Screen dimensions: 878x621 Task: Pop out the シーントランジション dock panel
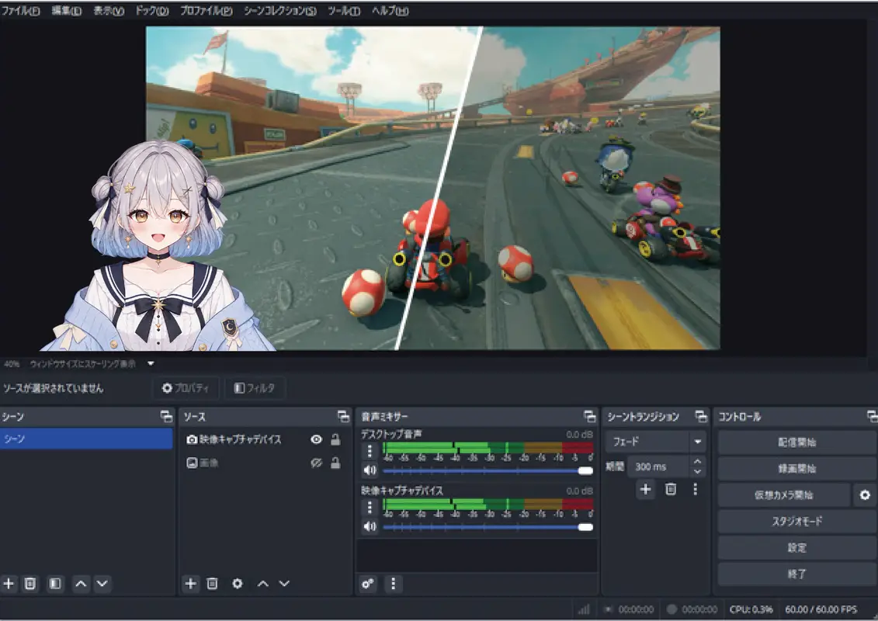point(701,416)
